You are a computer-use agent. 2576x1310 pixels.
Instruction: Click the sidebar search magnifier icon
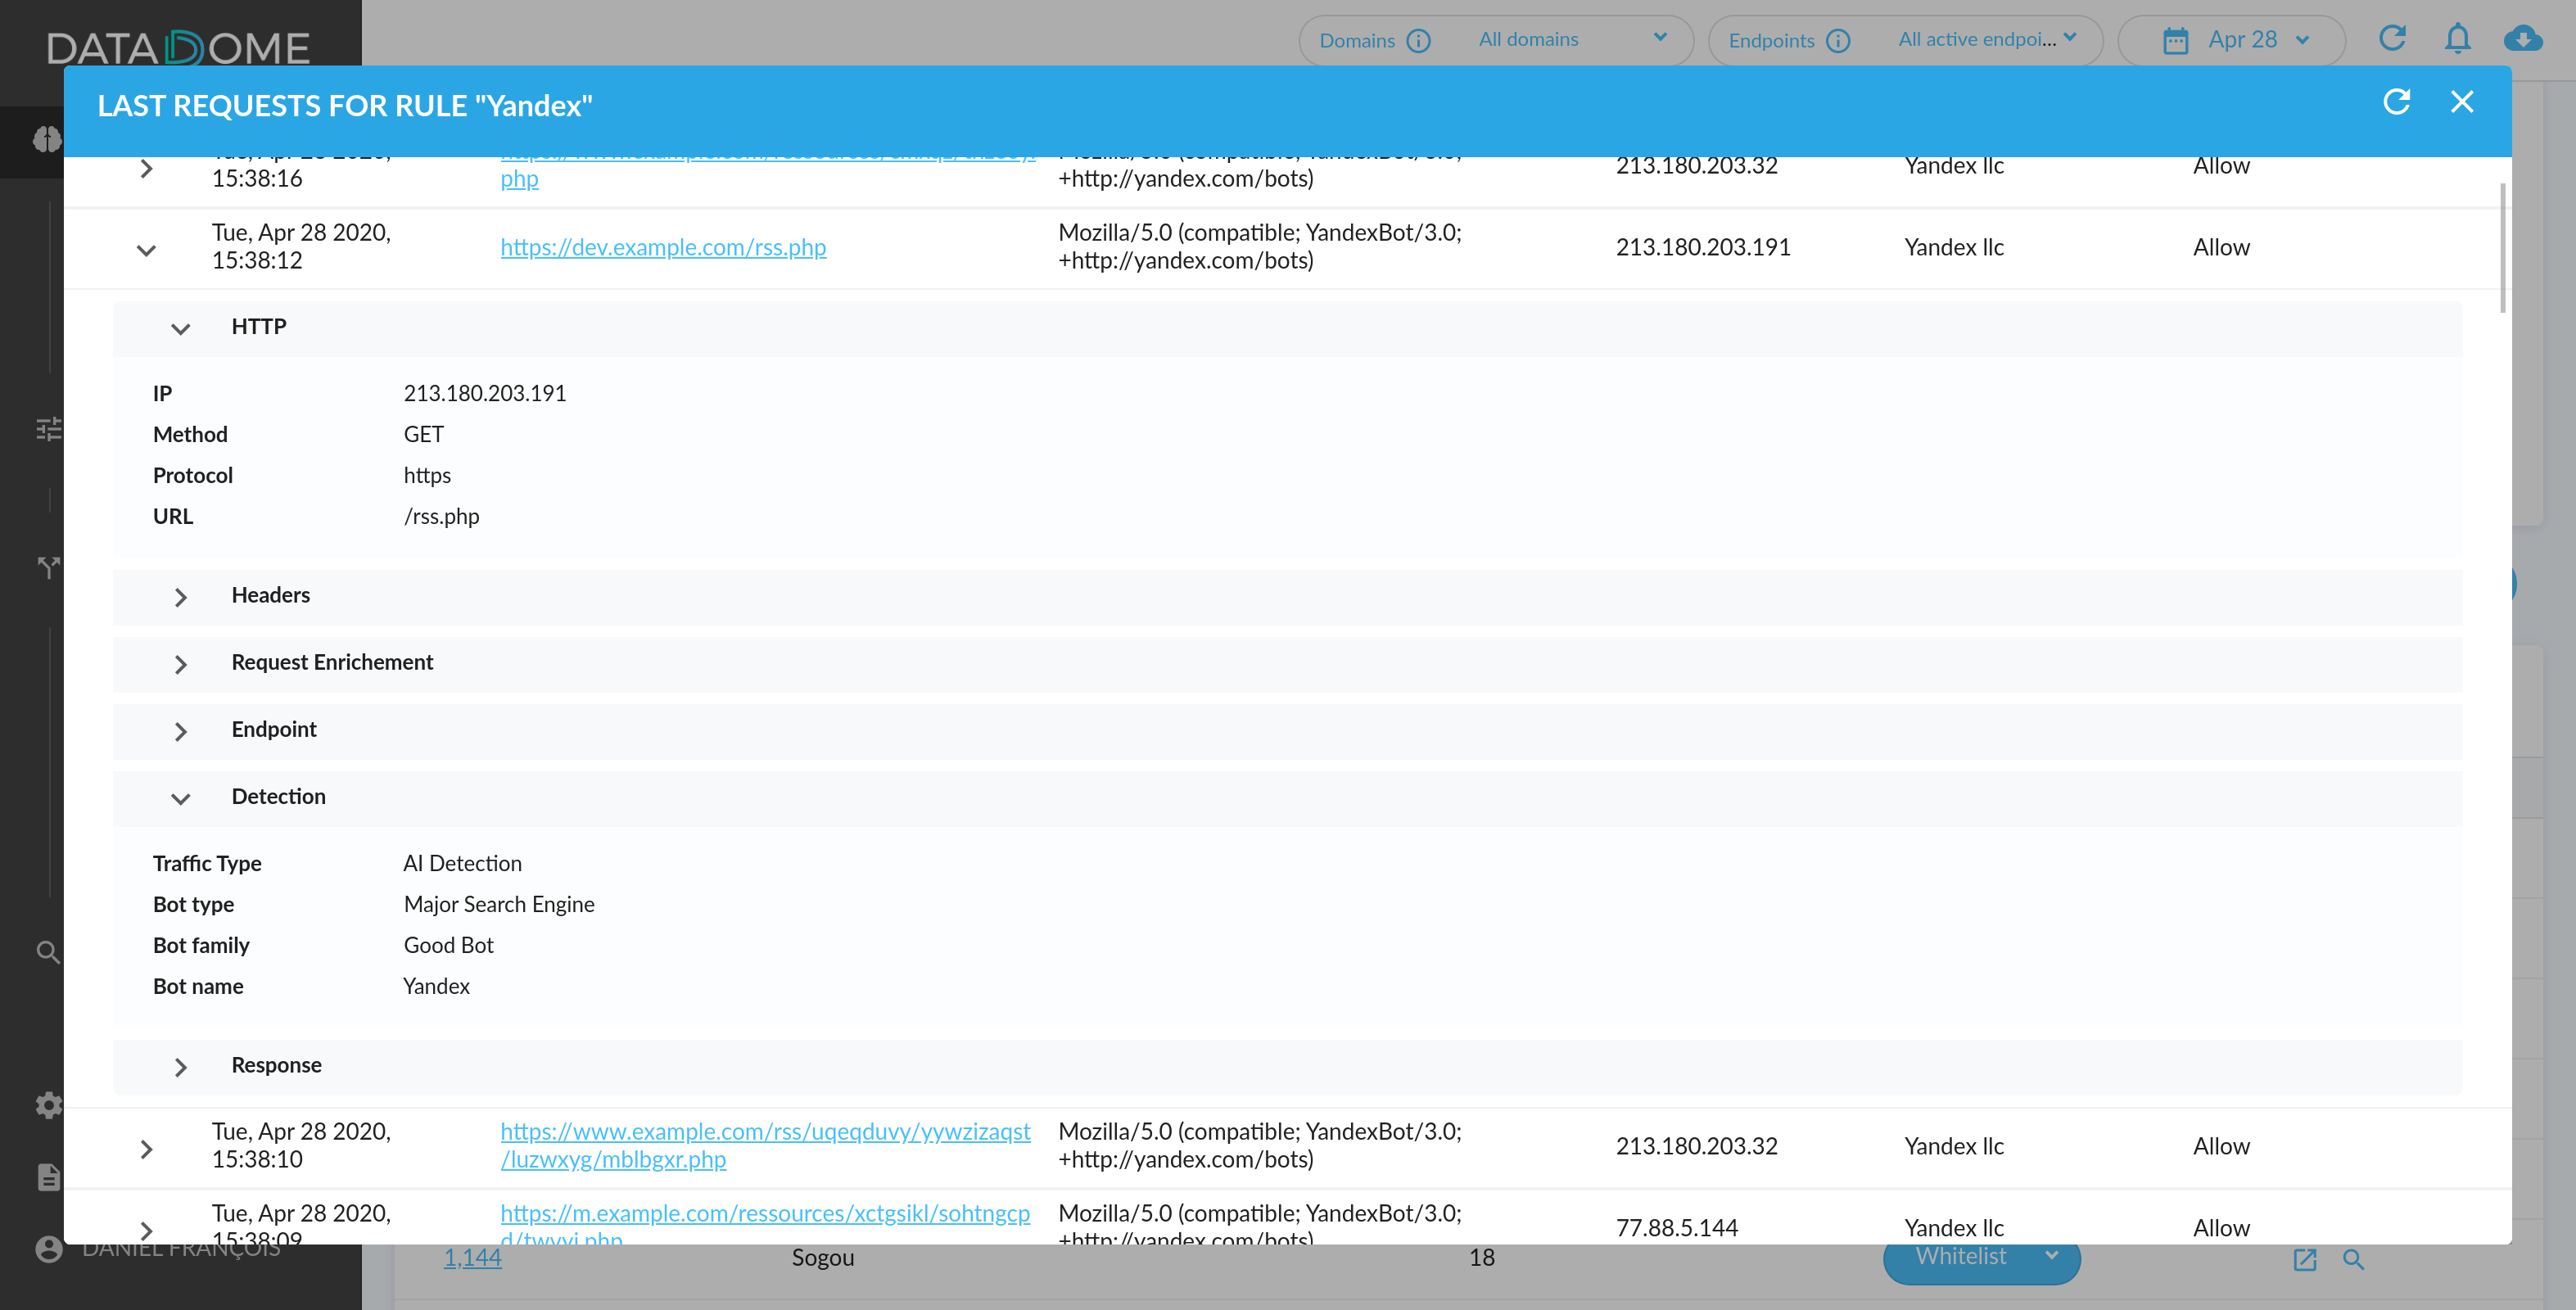click(x=47, y=952)
